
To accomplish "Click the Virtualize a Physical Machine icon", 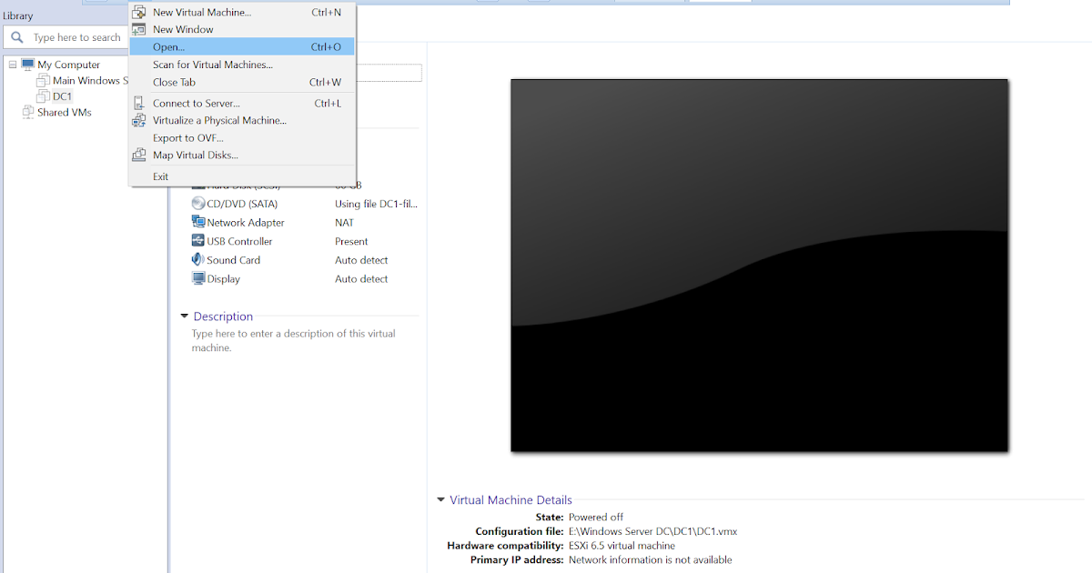I will (138, 120).
